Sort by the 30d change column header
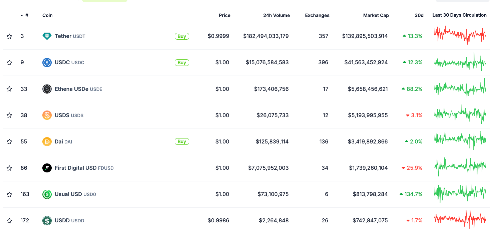This screenshot has width=495, height=234. [419, 15]
